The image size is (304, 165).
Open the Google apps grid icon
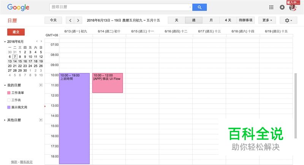point(271,7)
